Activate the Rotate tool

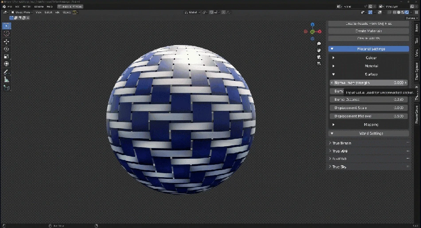[7, 49]
